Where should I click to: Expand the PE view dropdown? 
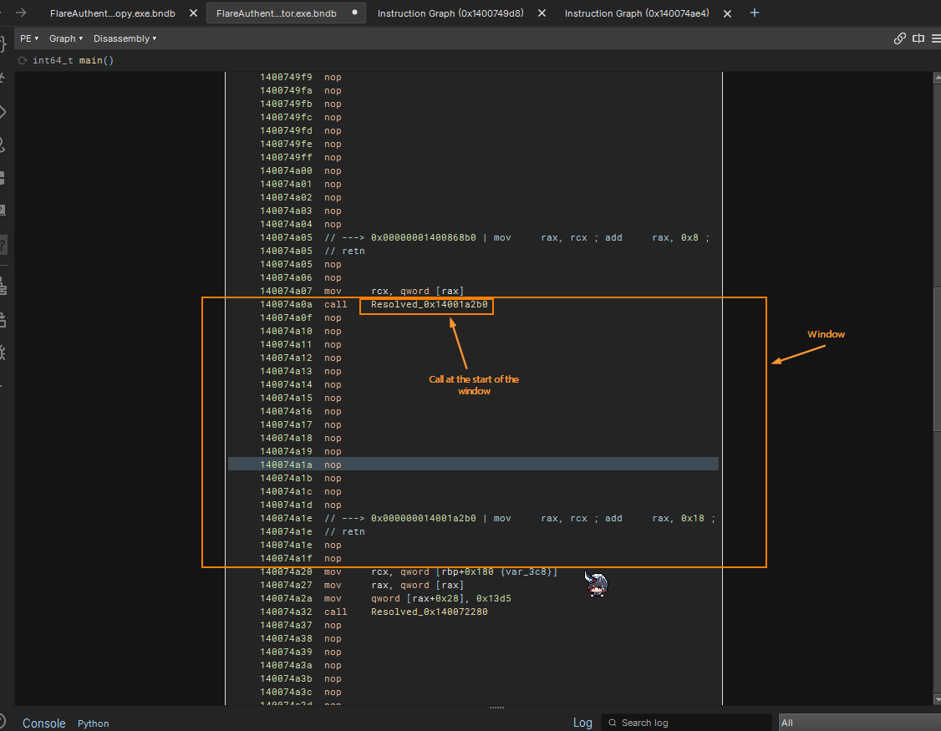[29, 38]
